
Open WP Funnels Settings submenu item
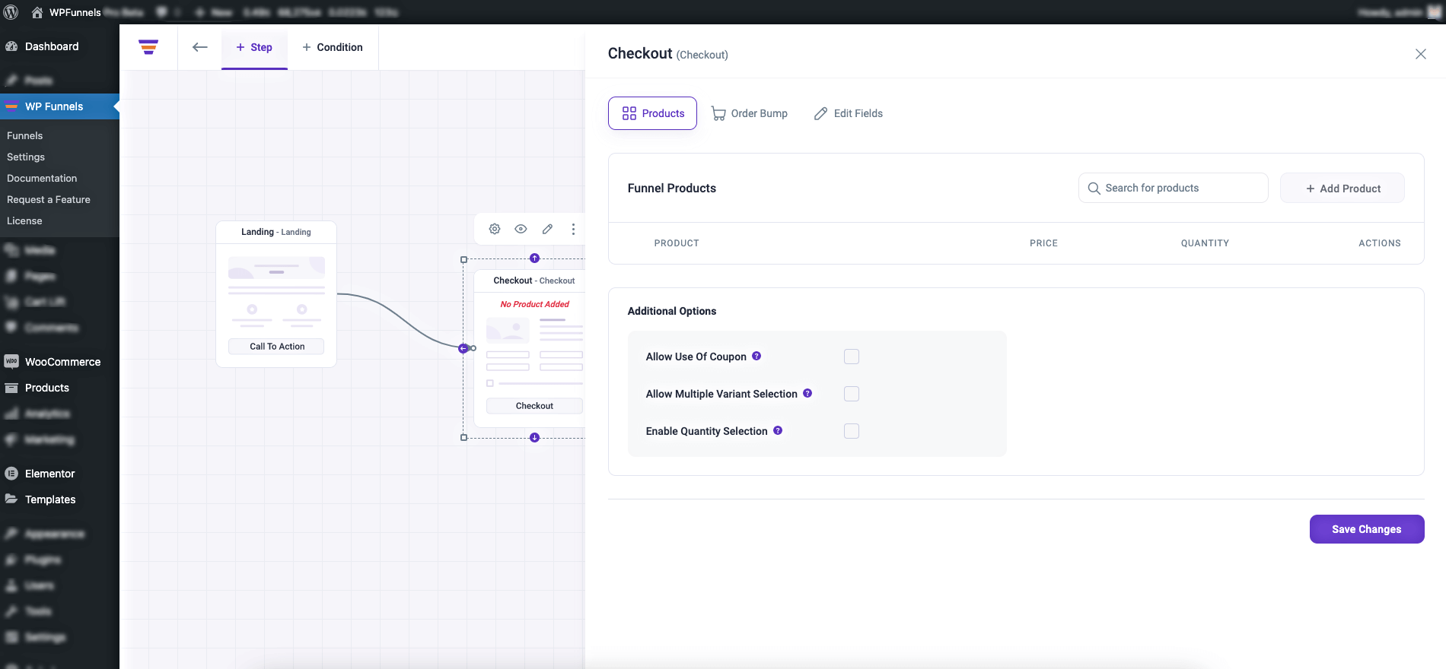pyautogui.click(x=26, y=157)
